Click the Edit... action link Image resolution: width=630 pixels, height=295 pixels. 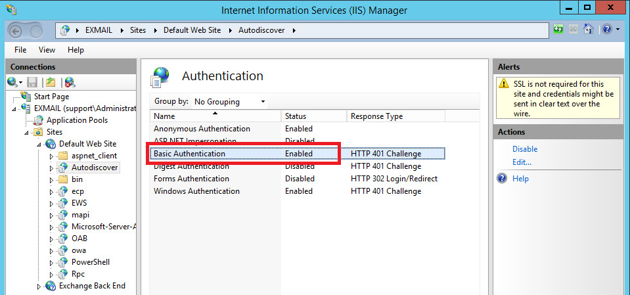[x=522, y=163]
